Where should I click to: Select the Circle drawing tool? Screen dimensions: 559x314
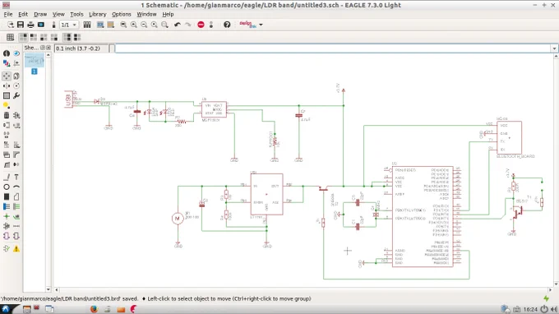7,187
